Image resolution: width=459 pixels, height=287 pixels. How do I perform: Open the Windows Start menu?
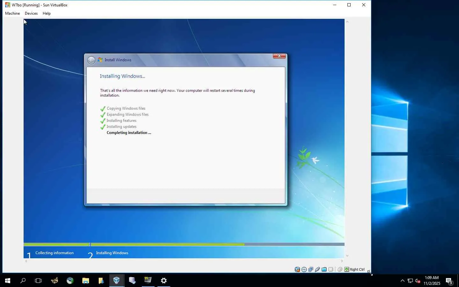coord(8,281)
